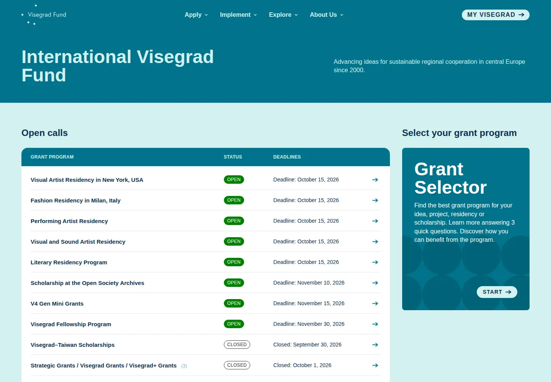
Task: Start the Grant Selector
Action: (497, 292)
